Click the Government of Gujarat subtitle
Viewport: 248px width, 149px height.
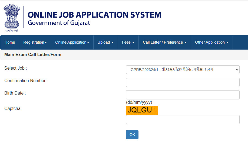(59, 23)
